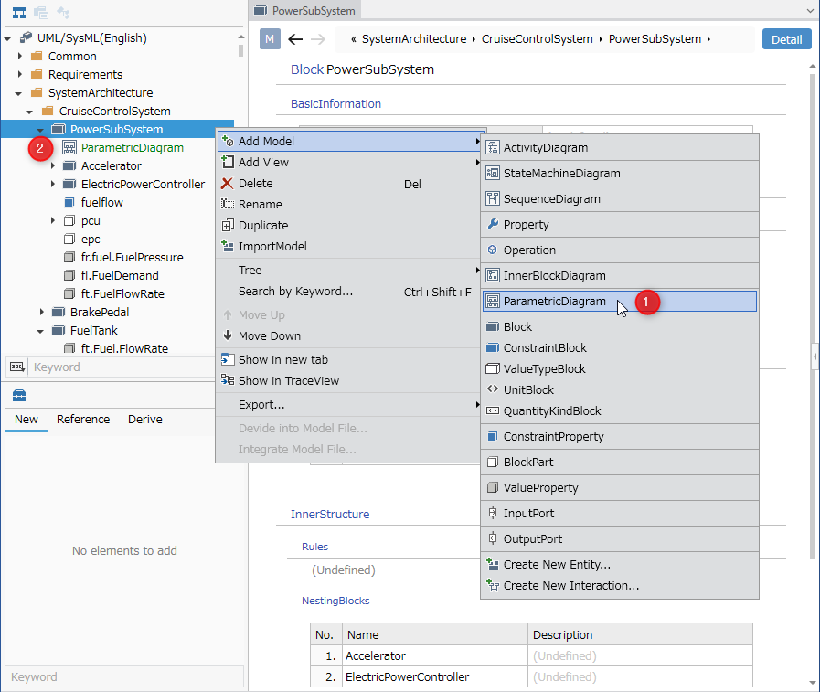The height and width of the screenshot is (692, 820).
Task: Click the tree Keyword search field
Action: tap(121, 367)
